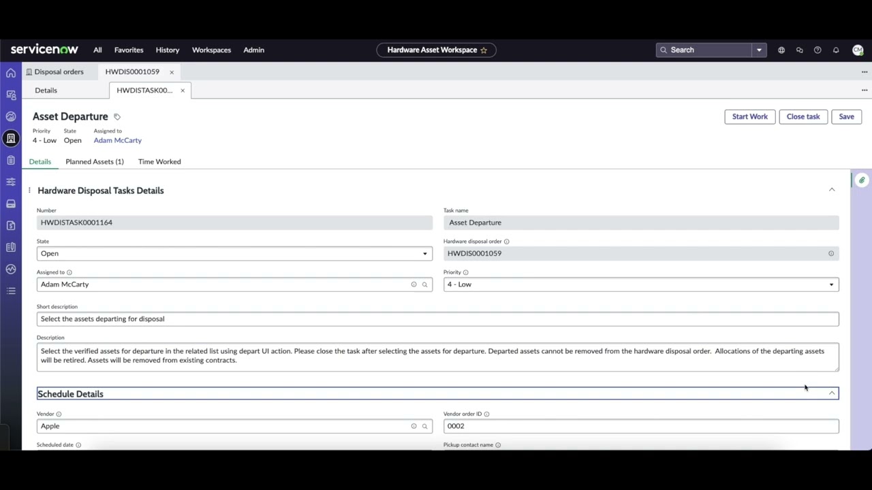Open the Help question-mark icon
Screen dimensions: 872x490
pyautogui.click(x=817, y=50)
